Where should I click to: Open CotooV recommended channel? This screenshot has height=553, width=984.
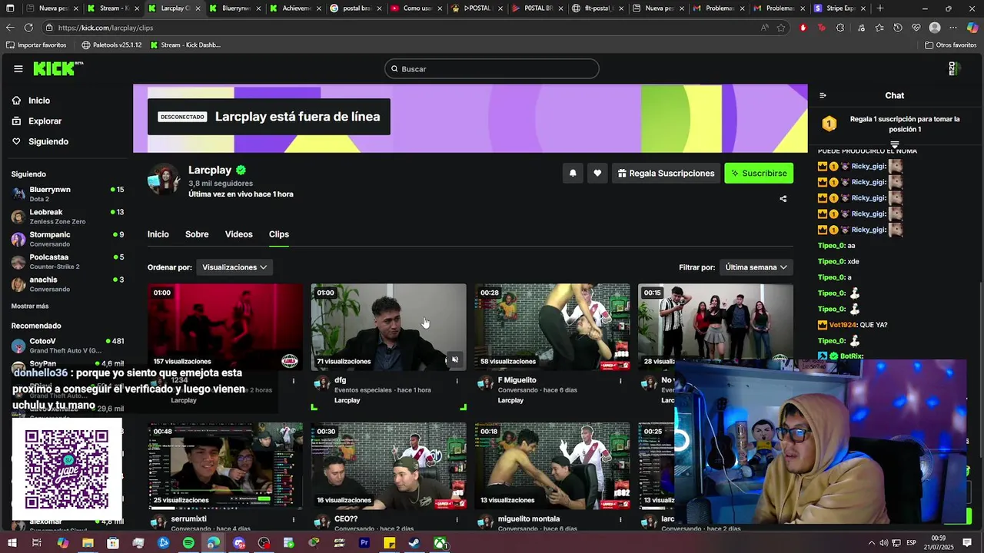coord(68,346)
